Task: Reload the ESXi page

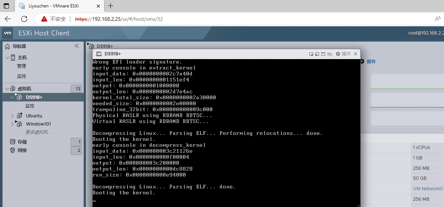Action: 24,19
